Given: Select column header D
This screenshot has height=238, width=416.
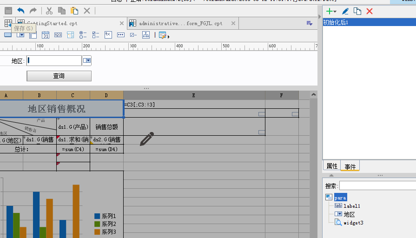Looking at the screenshot, I should 106,95.
